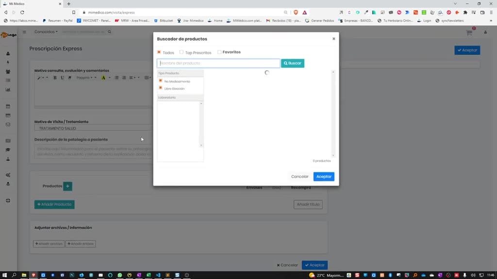Screen dimensions: 497x279
Task: Click the Bold formatting icon
Action: tap(55, 77)
